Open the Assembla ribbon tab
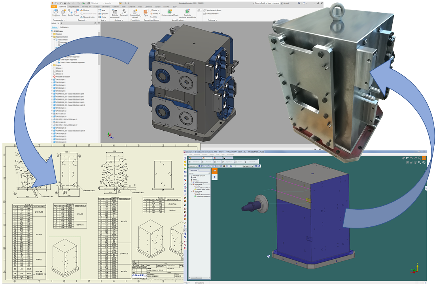The image size is (439, 285). click(x=62, y=7)
